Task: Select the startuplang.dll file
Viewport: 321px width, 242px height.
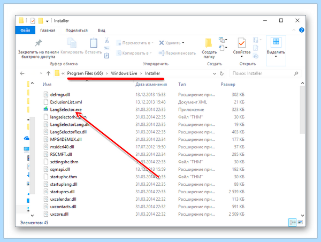Action: [64, 184]
